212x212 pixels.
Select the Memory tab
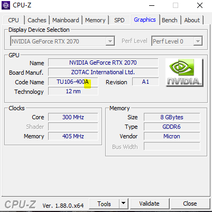[95, 20]
